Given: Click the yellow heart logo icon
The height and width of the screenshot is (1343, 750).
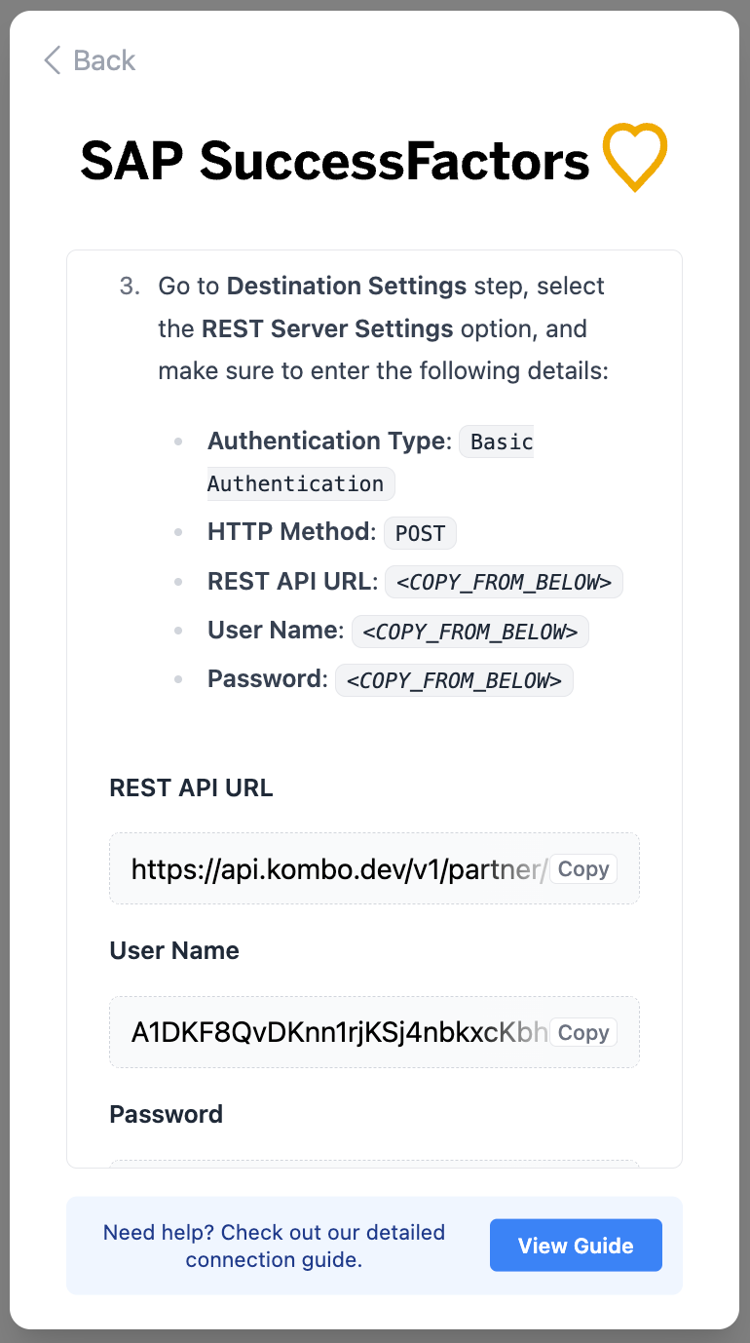Looking at the screenshot, I should click(x=634, y=157).
